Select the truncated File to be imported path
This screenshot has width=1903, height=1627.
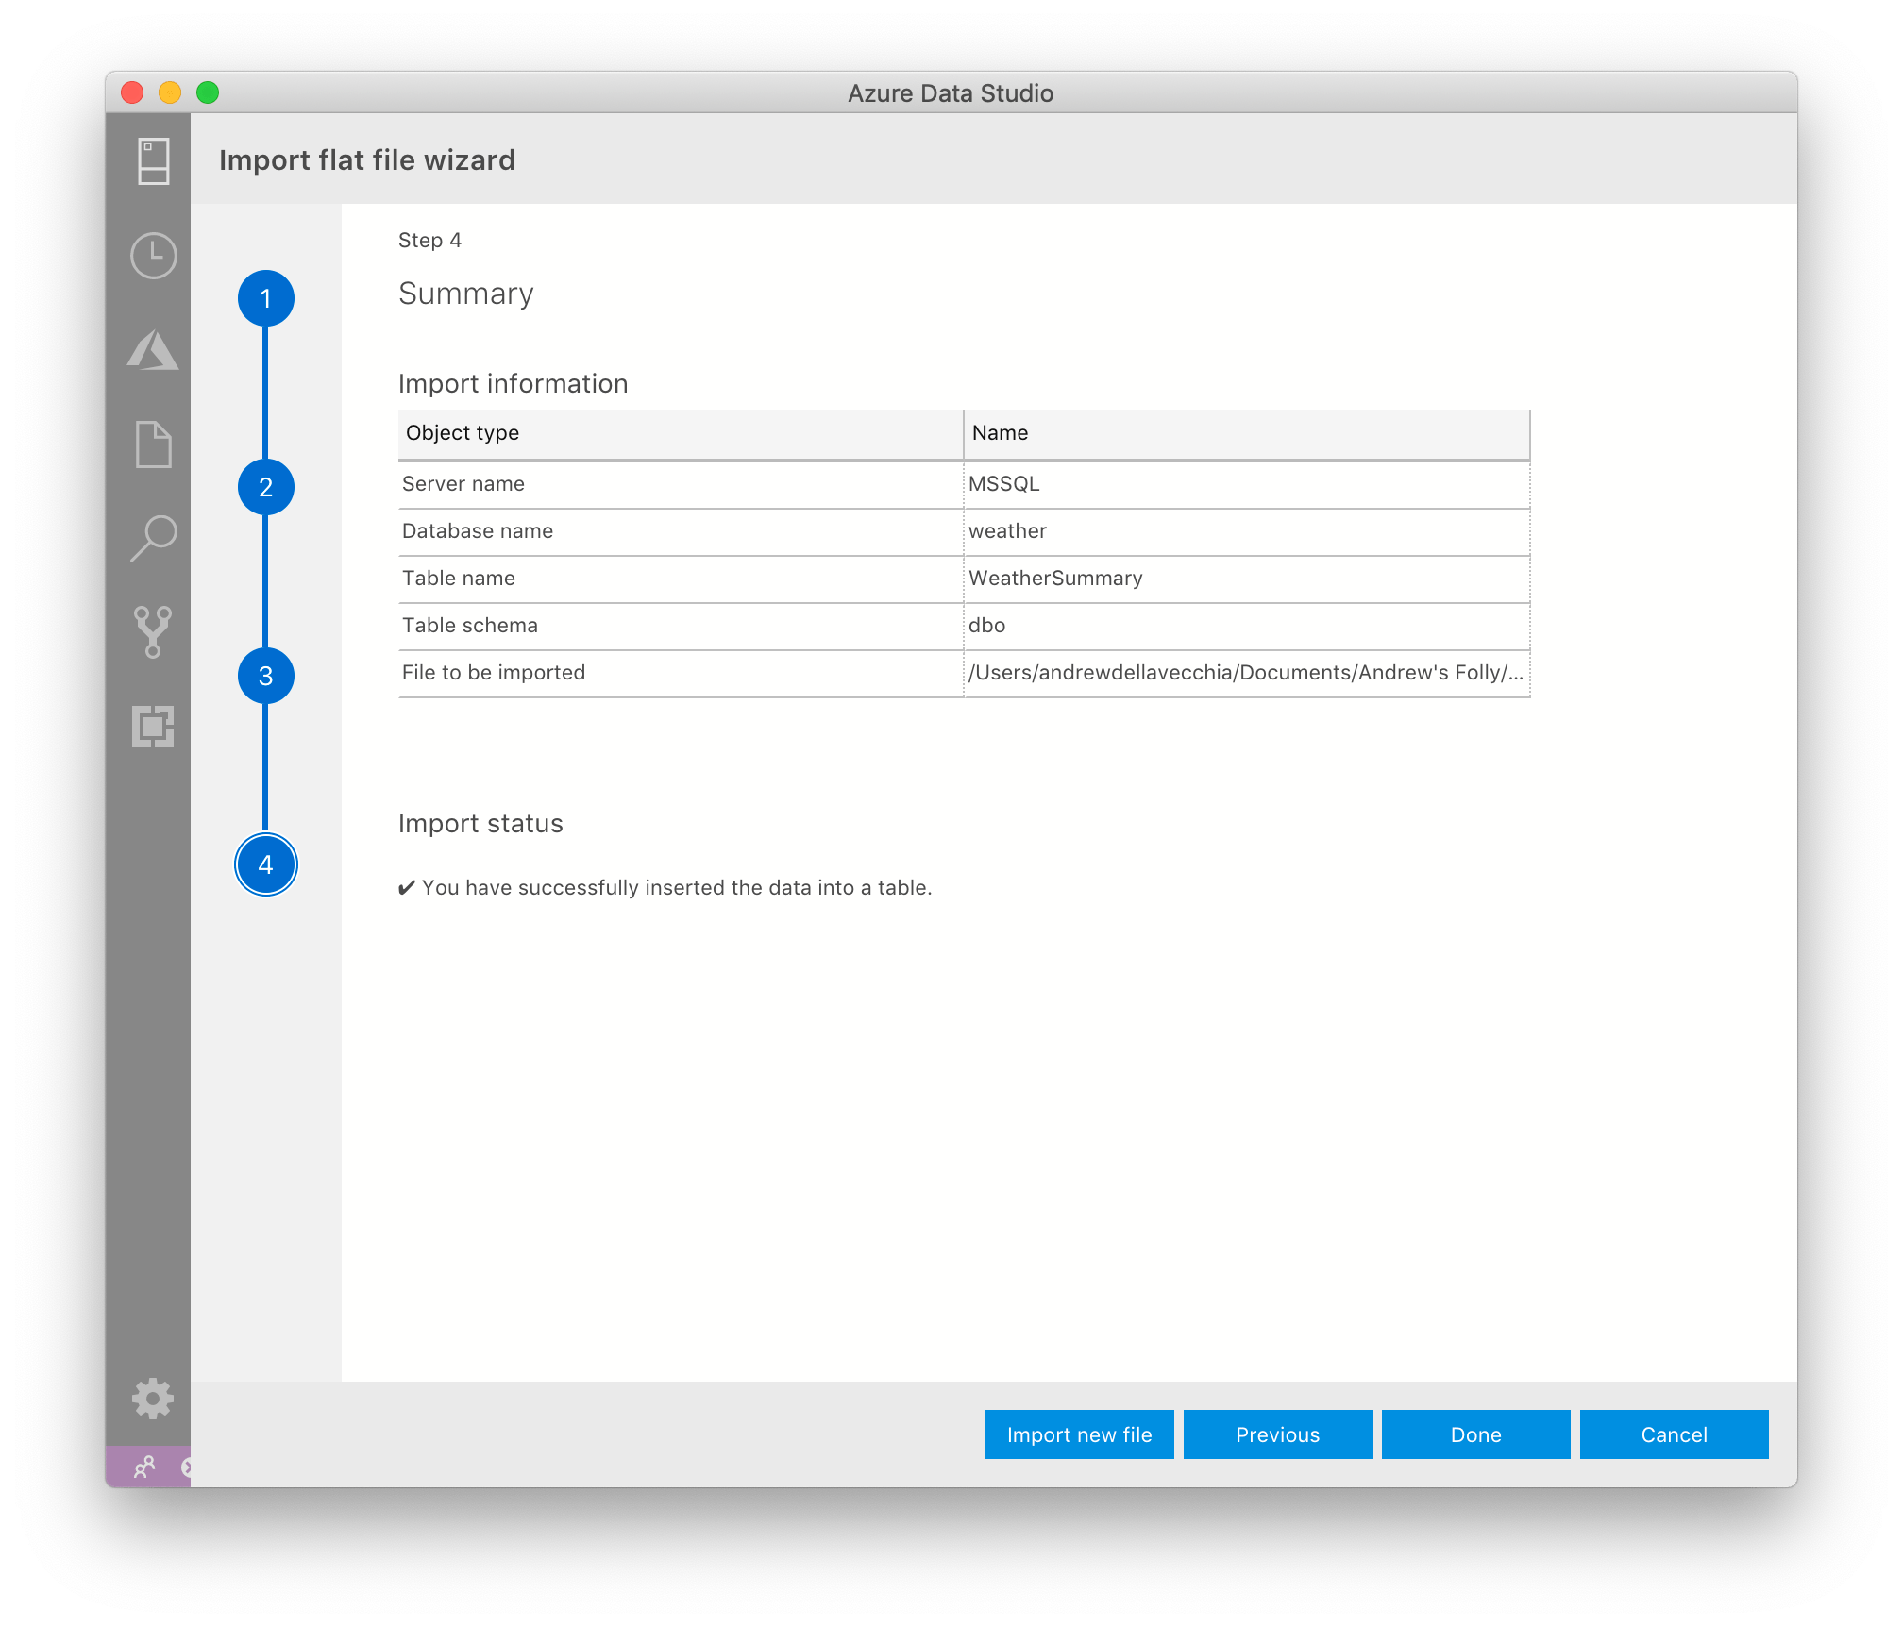(x=1246, y=672)
